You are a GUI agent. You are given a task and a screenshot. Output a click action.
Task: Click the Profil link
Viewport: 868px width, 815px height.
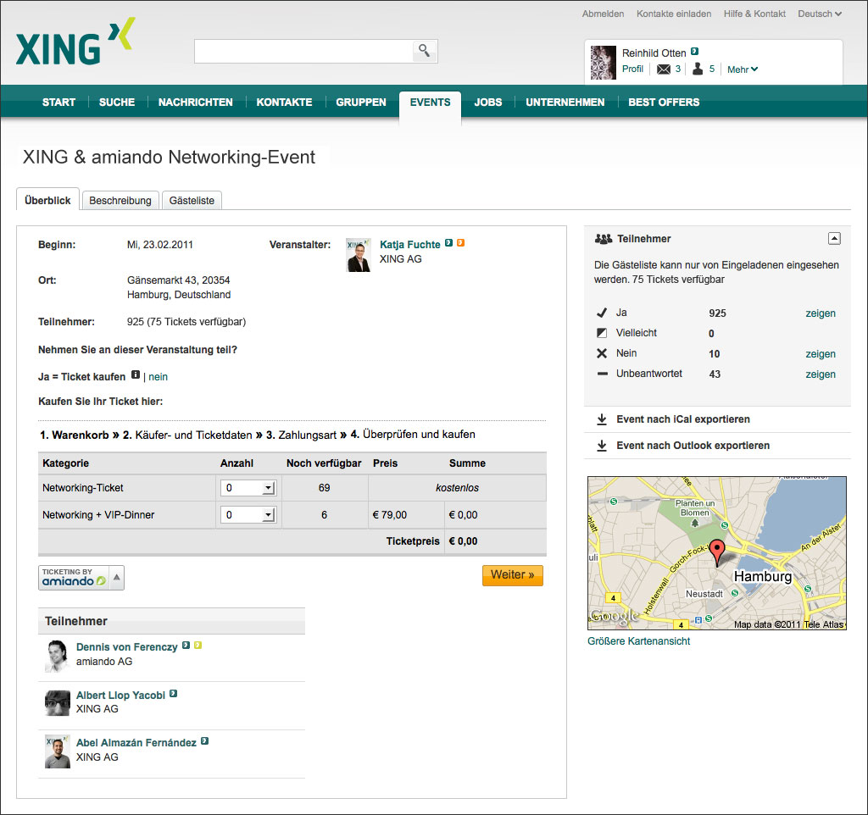point(632,69)
